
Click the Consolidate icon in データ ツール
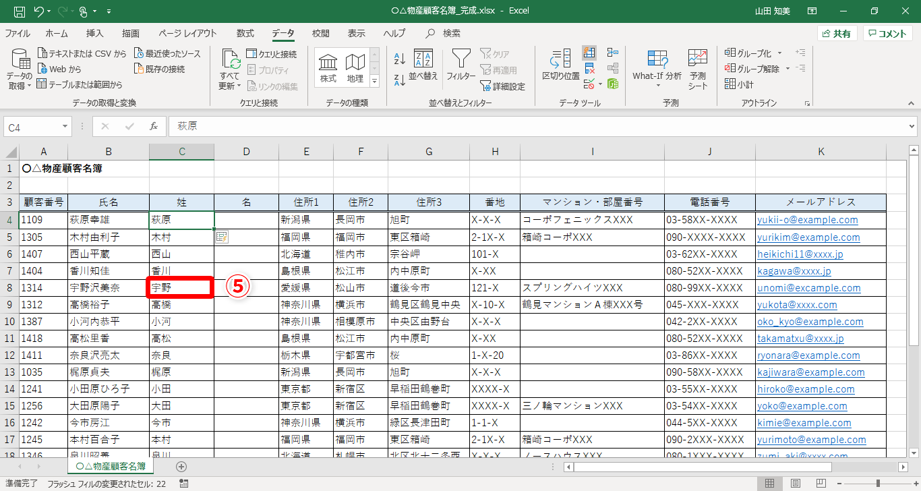(x=613, y=53)
